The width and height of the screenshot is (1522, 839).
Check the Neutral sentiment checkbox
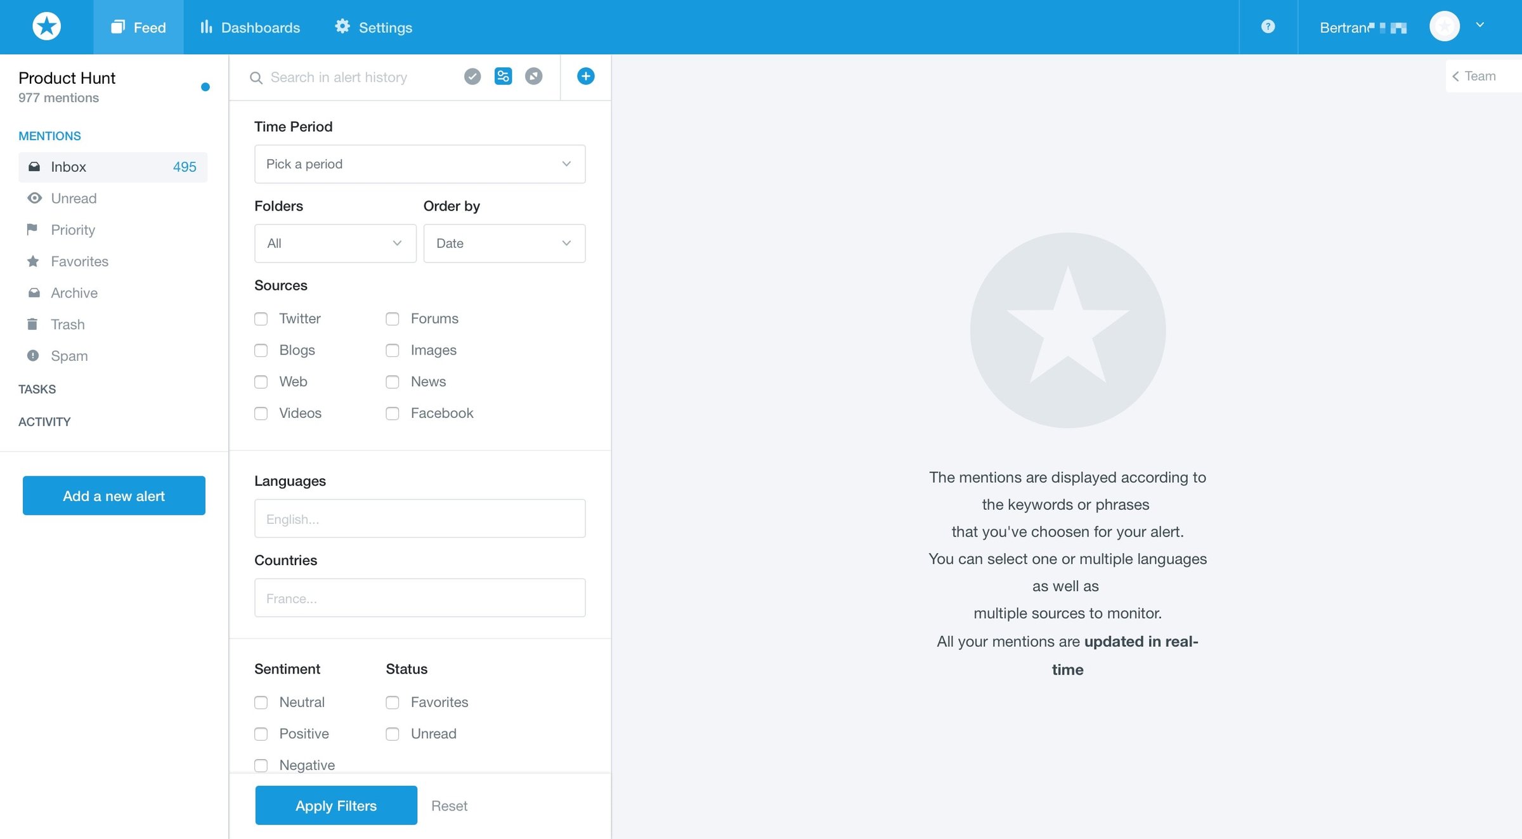point(261,703)
